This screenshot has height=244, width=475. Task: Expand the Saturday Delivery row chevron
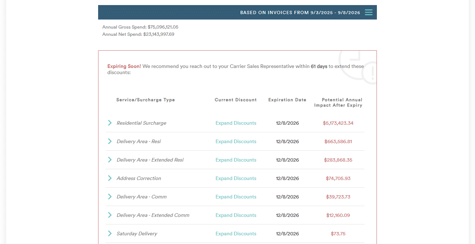(x=110, y=234)
